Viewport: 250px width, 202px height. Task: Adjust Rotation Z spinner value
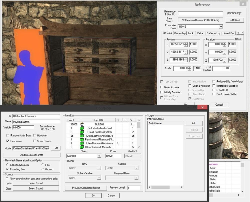click(224, 60)
